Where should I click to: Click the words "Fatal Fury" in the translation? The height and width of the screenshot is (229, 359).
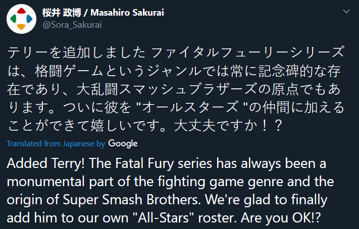tap(144, 163)
